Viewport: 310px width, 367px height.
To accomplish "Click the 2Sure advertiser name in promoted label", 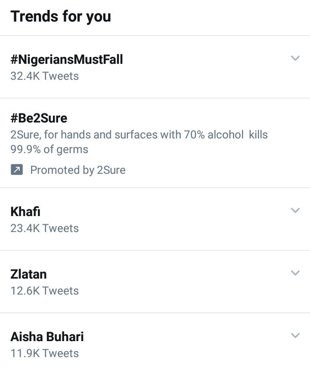I will point(111,170).
